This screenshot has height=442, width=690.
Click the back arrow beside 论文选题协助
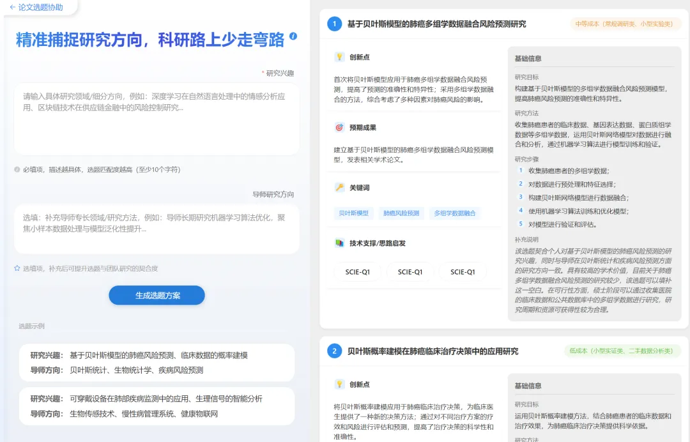[12, 7]
